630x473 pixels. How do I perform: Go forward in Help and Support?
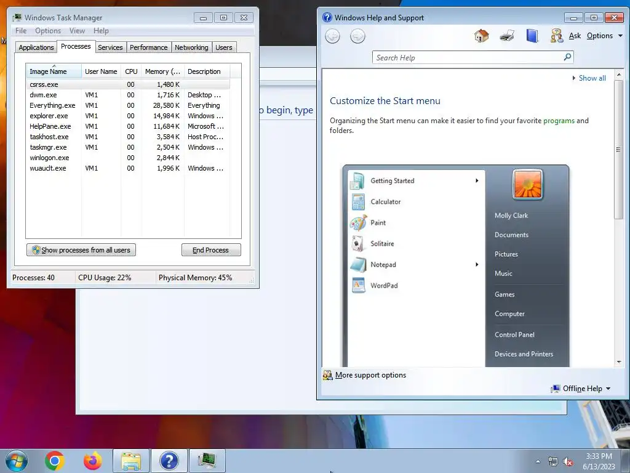pos(357,36)
